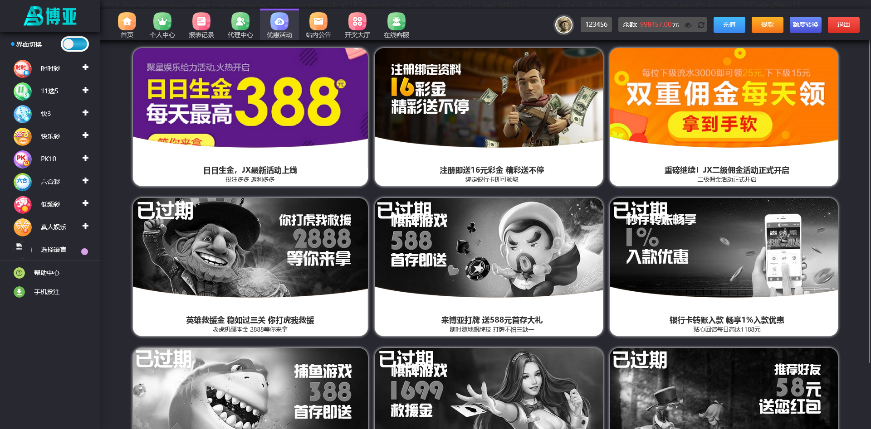Expand 快乐彩 with the plus sign
This screenshot has width=871, height=429.
[x=85, y=135]
